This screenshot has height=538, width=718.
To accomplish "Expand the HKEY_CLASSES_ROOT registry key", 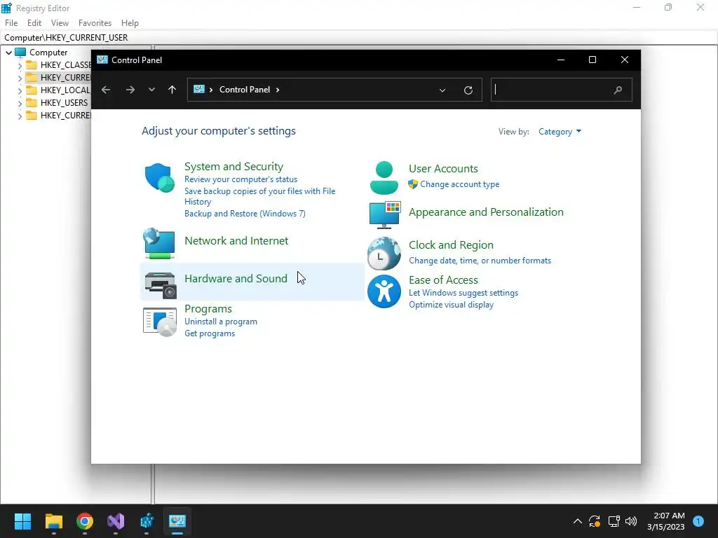I will pos(20,65).
